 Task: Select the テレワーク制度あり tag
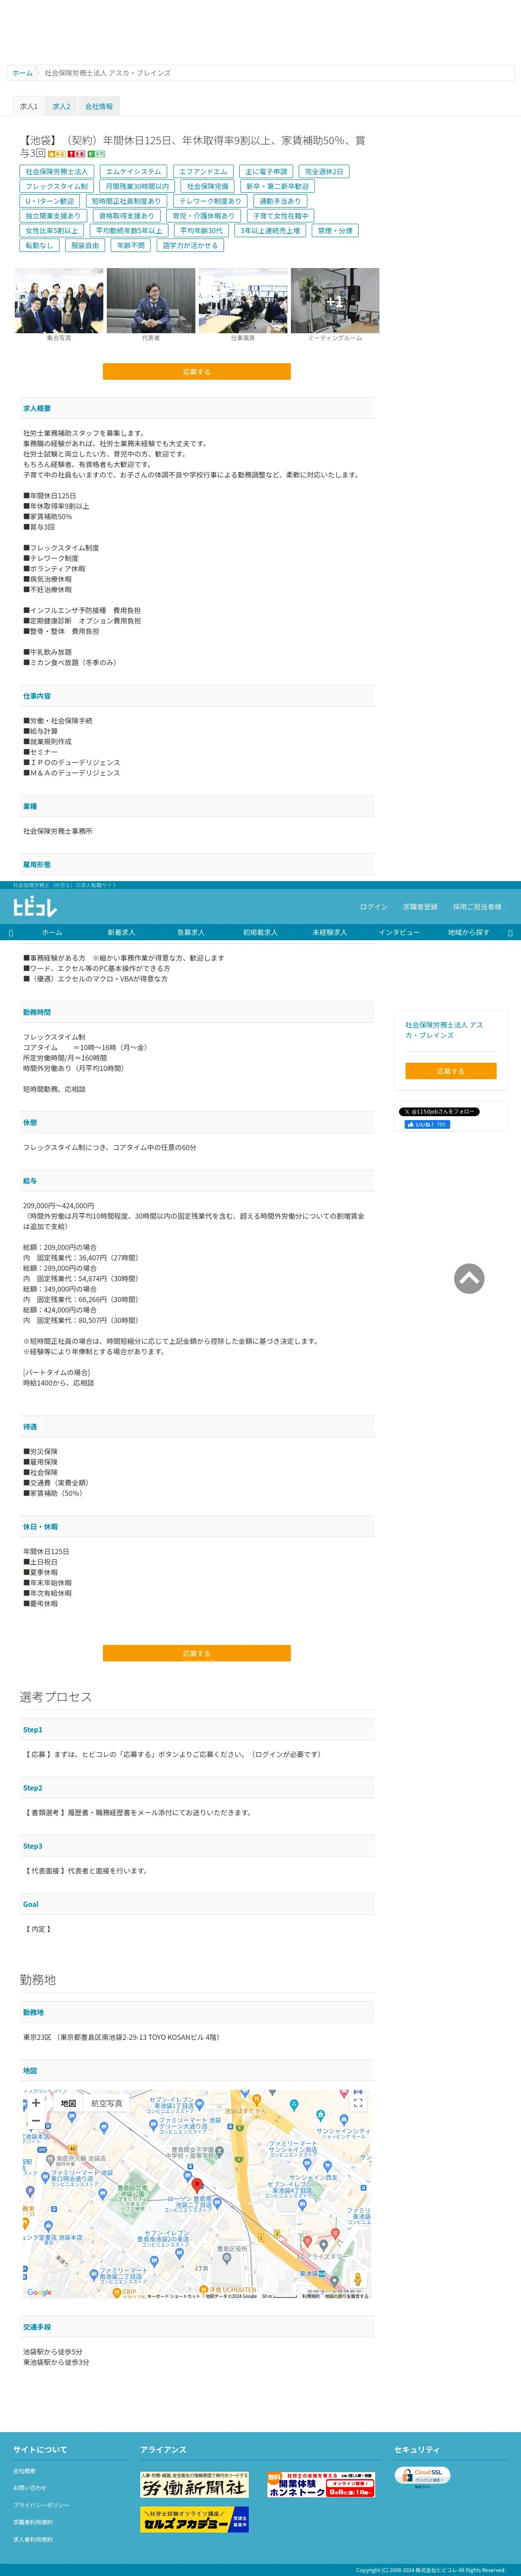210,201
